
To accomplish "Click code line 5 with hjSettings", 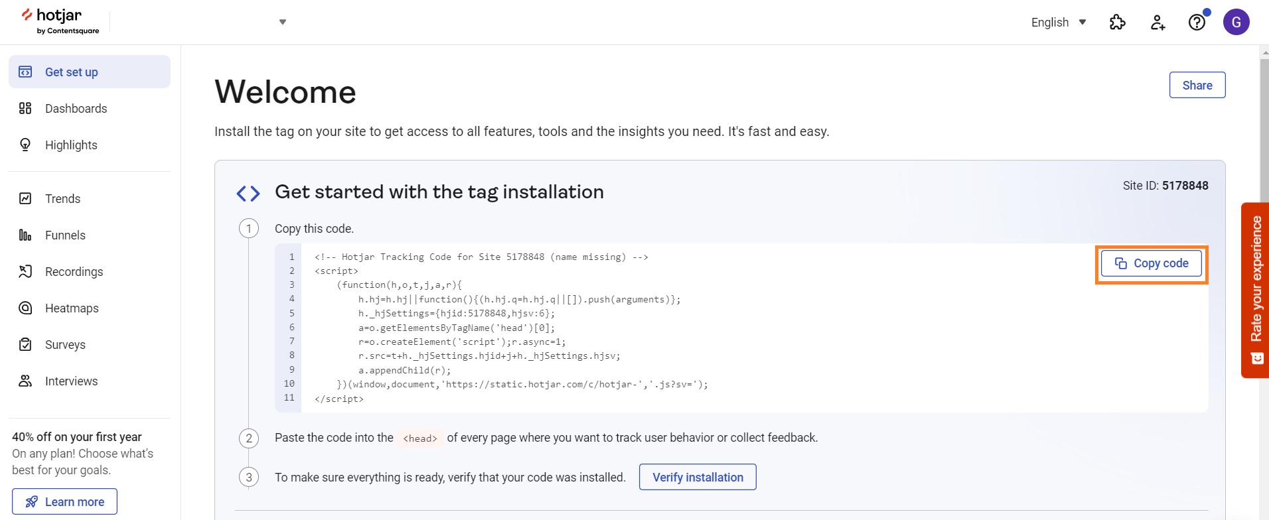I will (457, 313).
